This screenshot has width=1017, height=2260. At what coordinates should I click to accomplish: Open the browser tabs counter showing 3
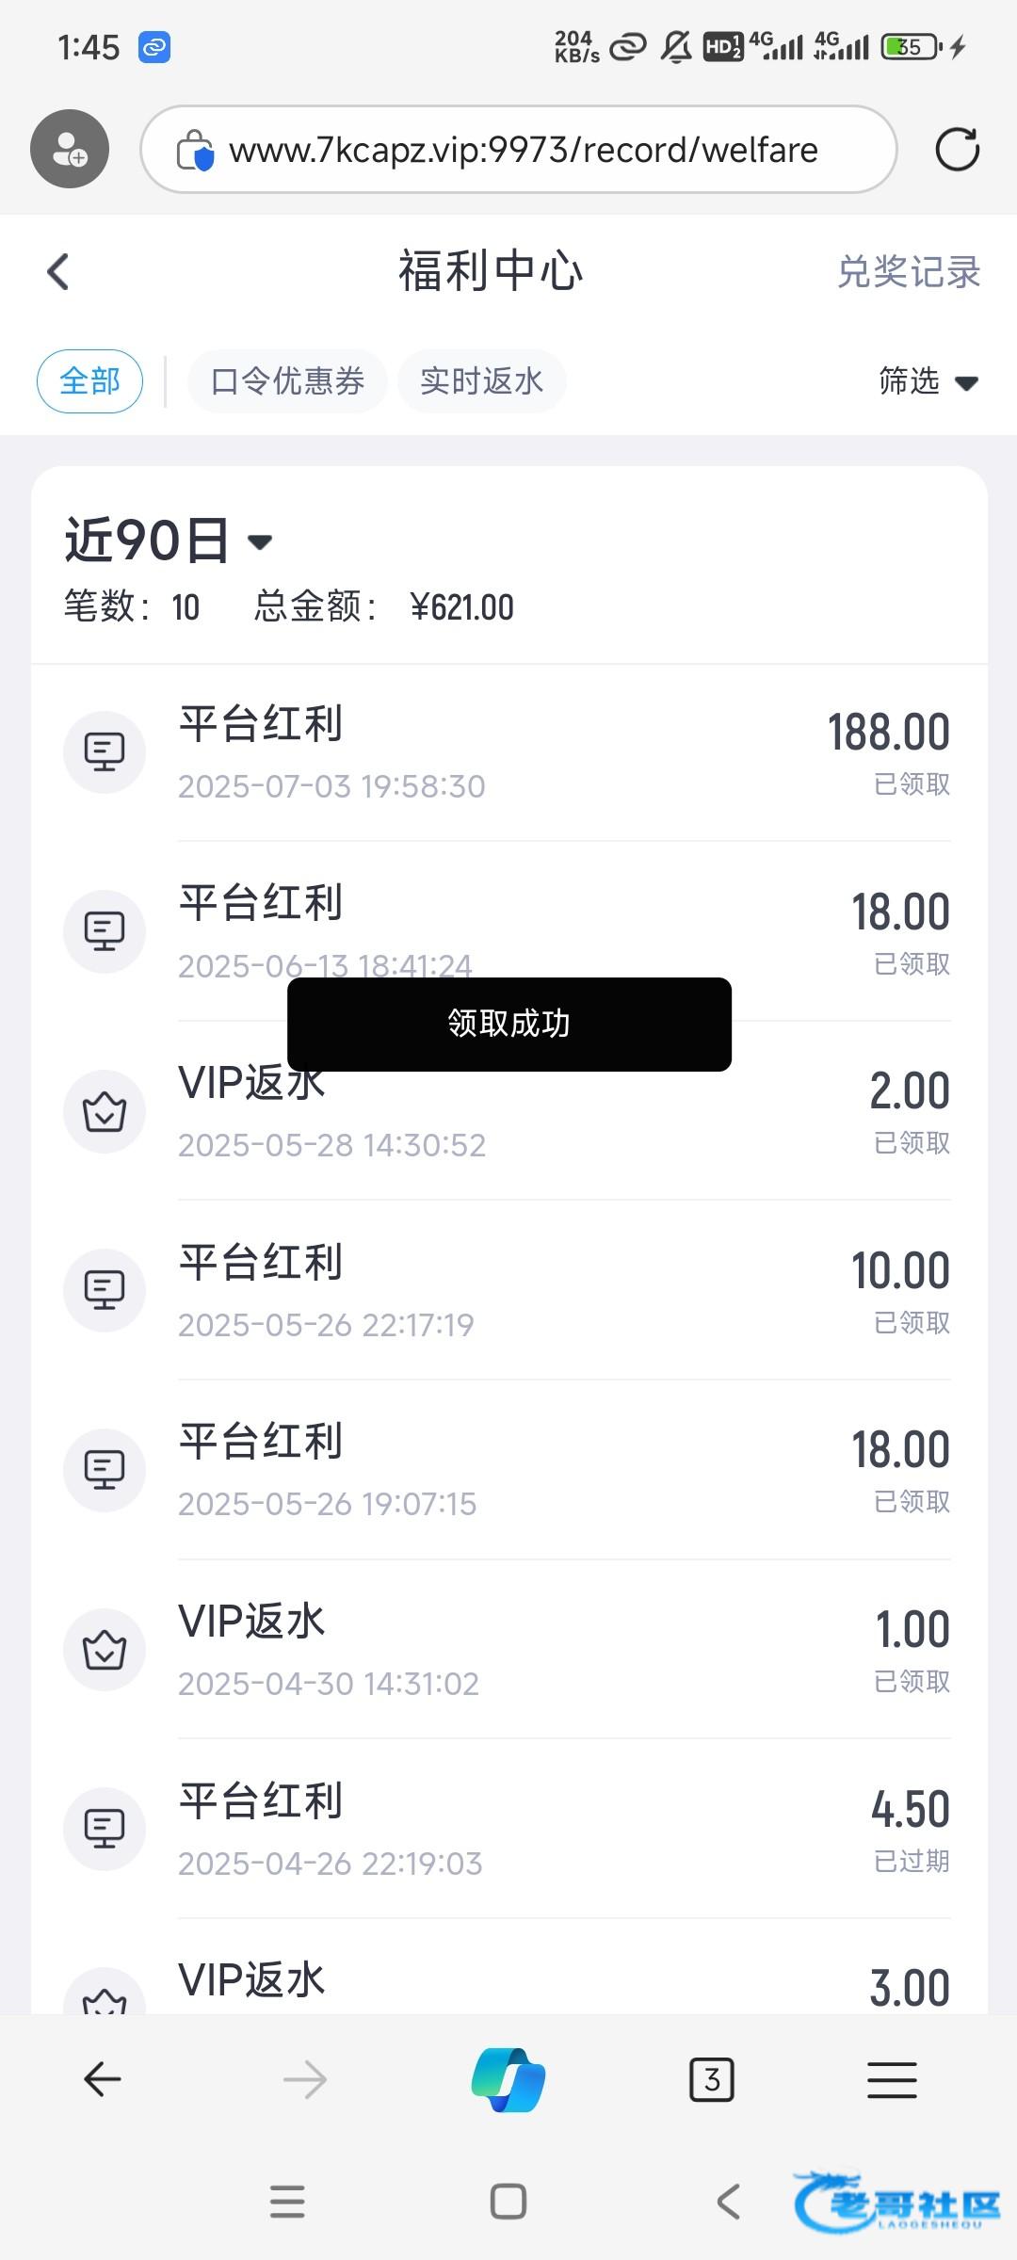(712, 2080)
